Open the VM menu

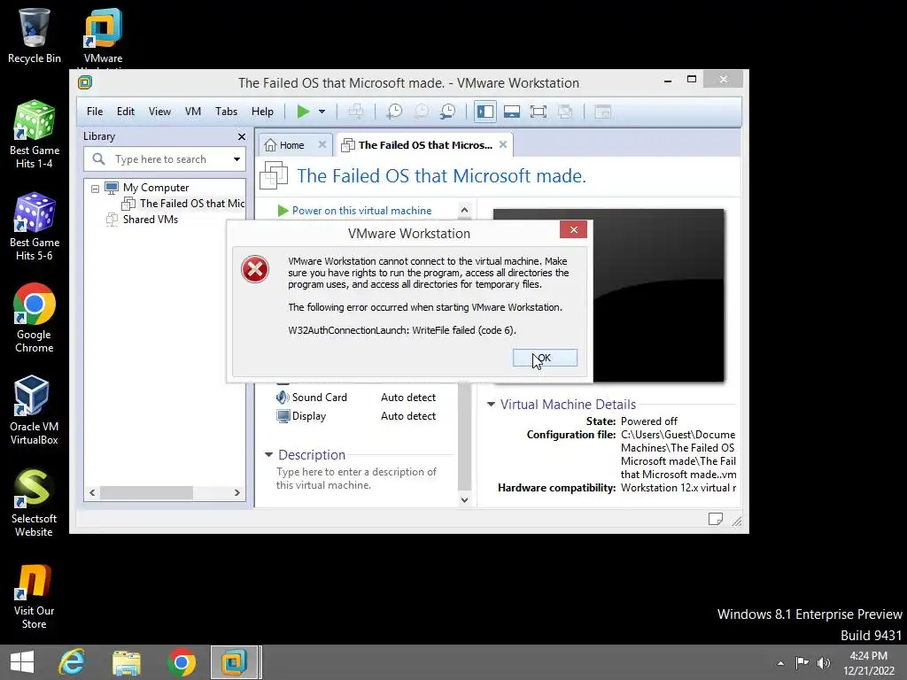tap(193, 112)
